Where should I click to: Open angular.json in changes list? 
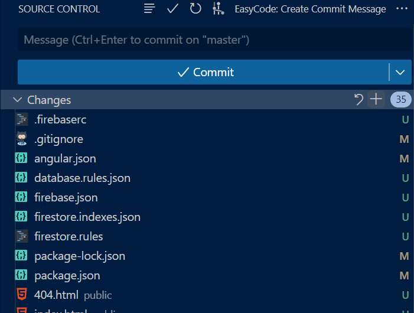pos(207,159)
